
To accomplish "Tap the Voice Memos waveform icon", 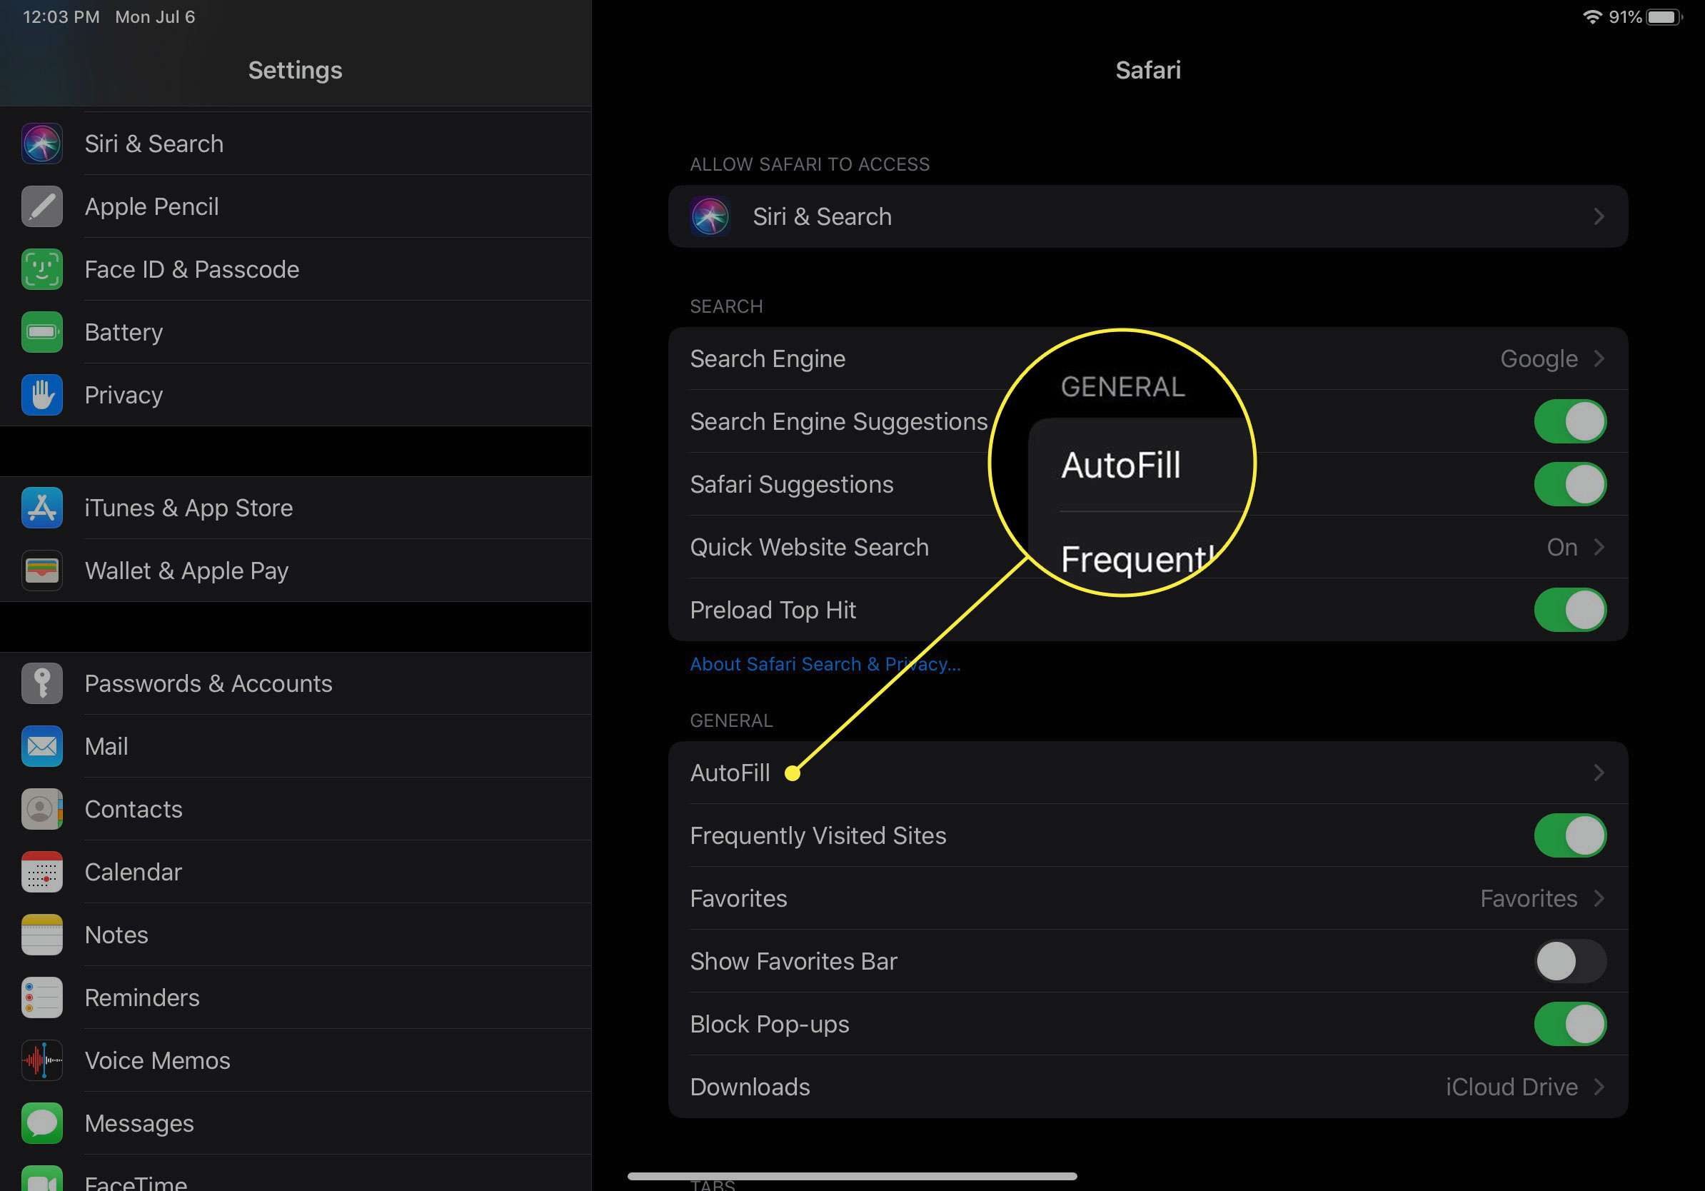I will pos(41,1060).
